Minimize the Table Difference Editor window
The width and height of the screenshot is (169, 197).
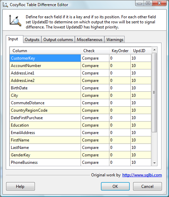click(140, 3)
